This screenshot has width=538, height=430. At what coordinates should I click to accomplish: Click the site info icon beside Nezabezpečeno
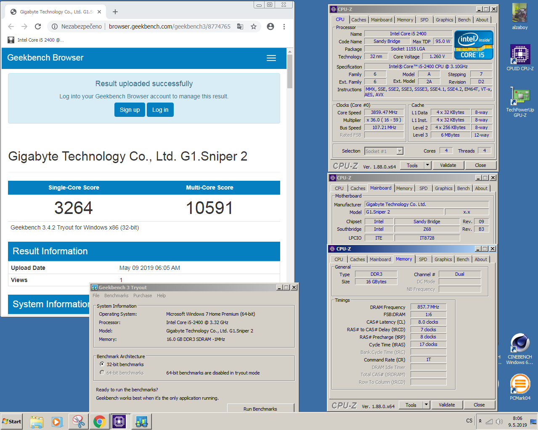[55, 26]
